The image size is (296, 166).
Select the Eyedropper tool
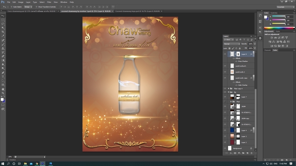pos(3,36)
